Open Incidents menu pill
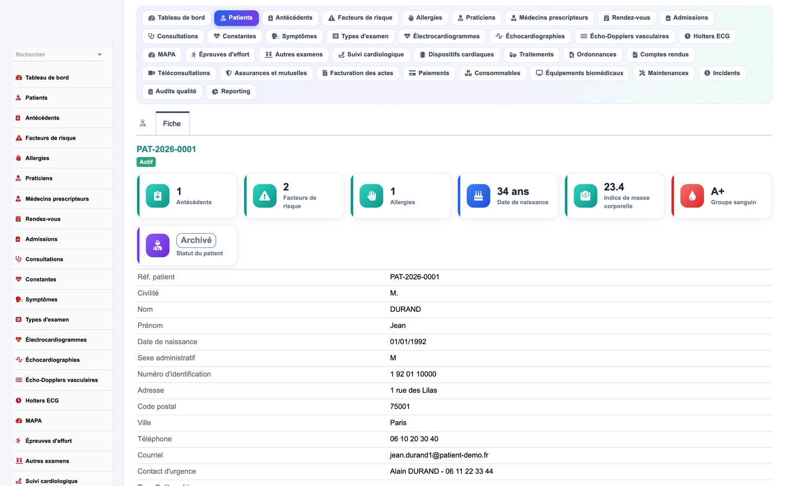The height and width of the screenshot is (486, 786). (x=722, y=73)
